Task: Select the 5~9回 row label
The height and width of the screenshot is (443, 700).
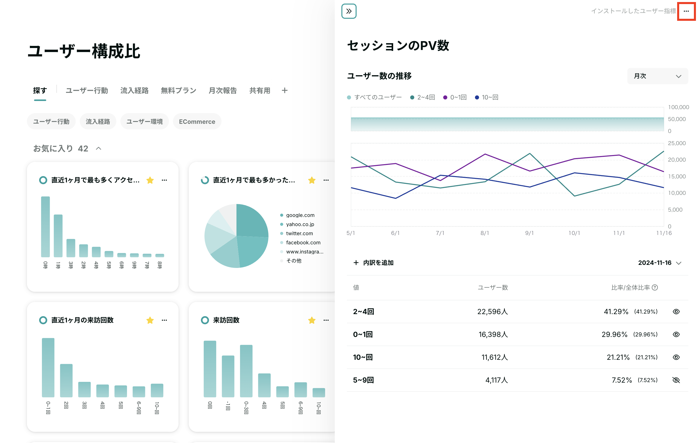Action: (x=363, y=380)
